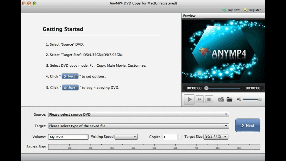Viewport: 286px width, 161px height.
Task: Click the Copies number field
Action: 170,137
